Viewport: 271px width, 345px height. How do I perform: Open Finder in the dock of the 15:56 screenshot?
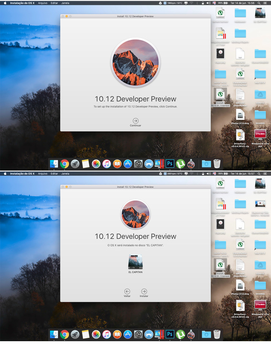point(54,164)
